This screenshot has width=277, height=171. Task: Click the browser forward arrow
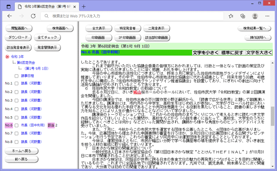click(21, 16)
